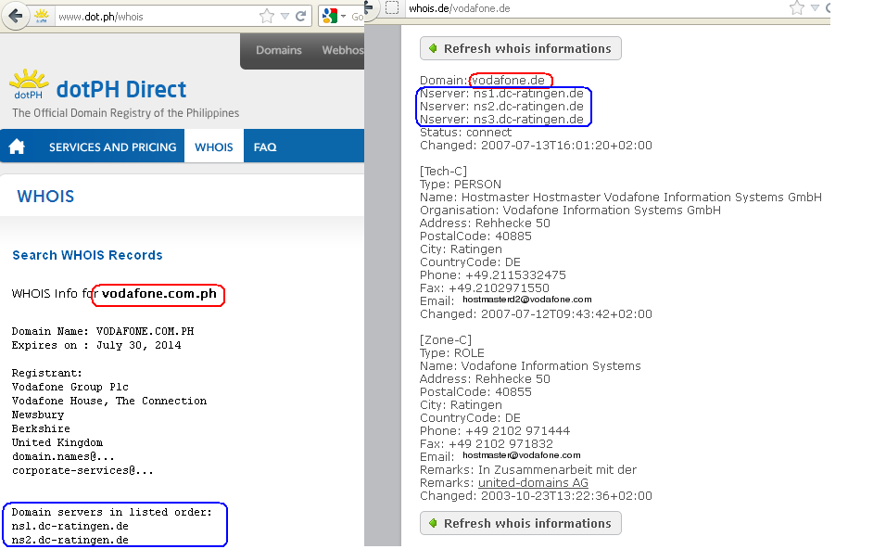Click the Search WHOIS Records heading
The width and height of the screenshot is (886, 549).
pos(88,255)
